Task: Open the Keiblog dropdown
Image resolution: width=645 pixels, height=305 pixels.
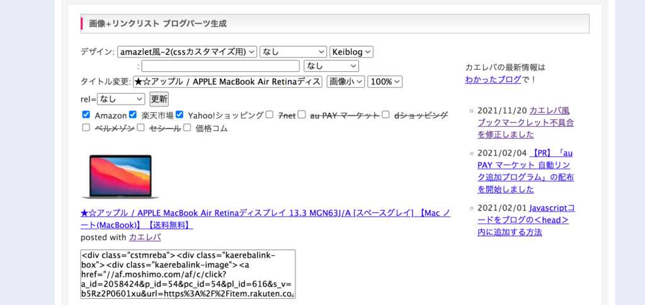Action: 351,52
